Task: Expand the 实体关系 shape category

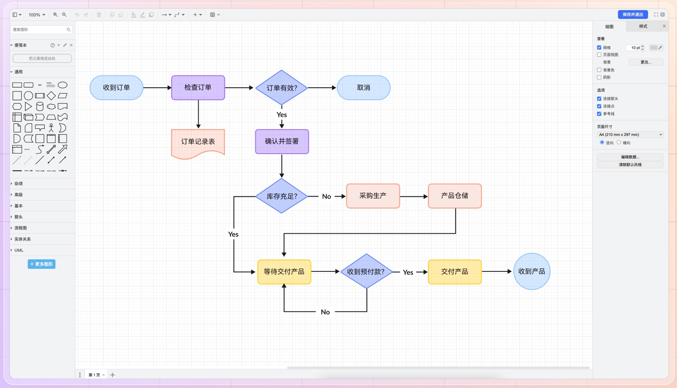Action: 42,239
